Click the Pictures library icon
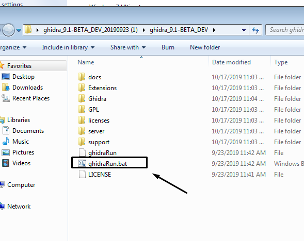The image size is (304, 241). click(x=6, y=152)
